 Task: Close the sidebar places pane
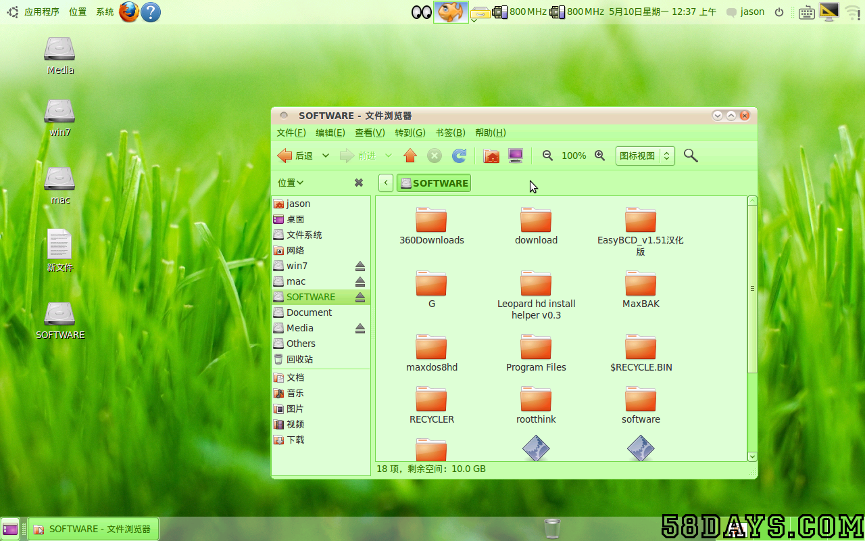pos(359,183)
